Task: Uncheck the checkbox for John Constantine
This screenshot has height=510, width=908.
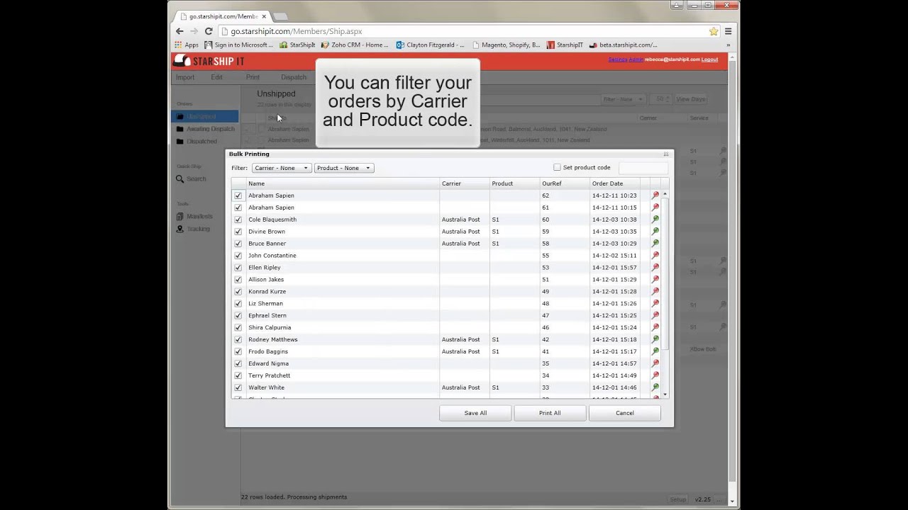Action: [238, 256]
